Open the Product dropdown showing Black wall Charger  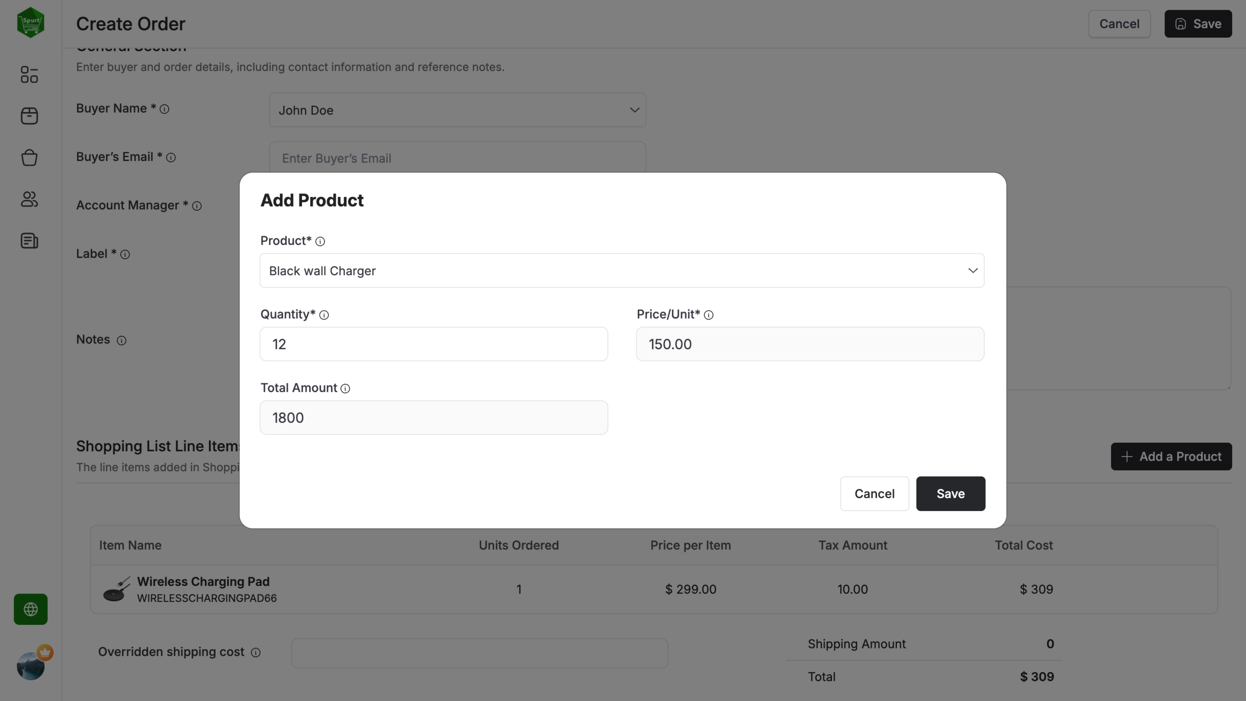tap(622, 270)
